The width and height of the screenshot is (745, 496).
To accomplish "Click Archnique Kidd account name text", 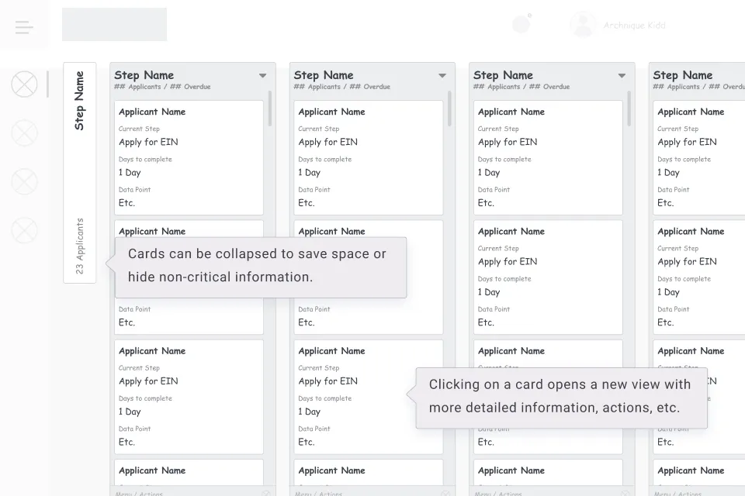I will click(x=634, y=25).
